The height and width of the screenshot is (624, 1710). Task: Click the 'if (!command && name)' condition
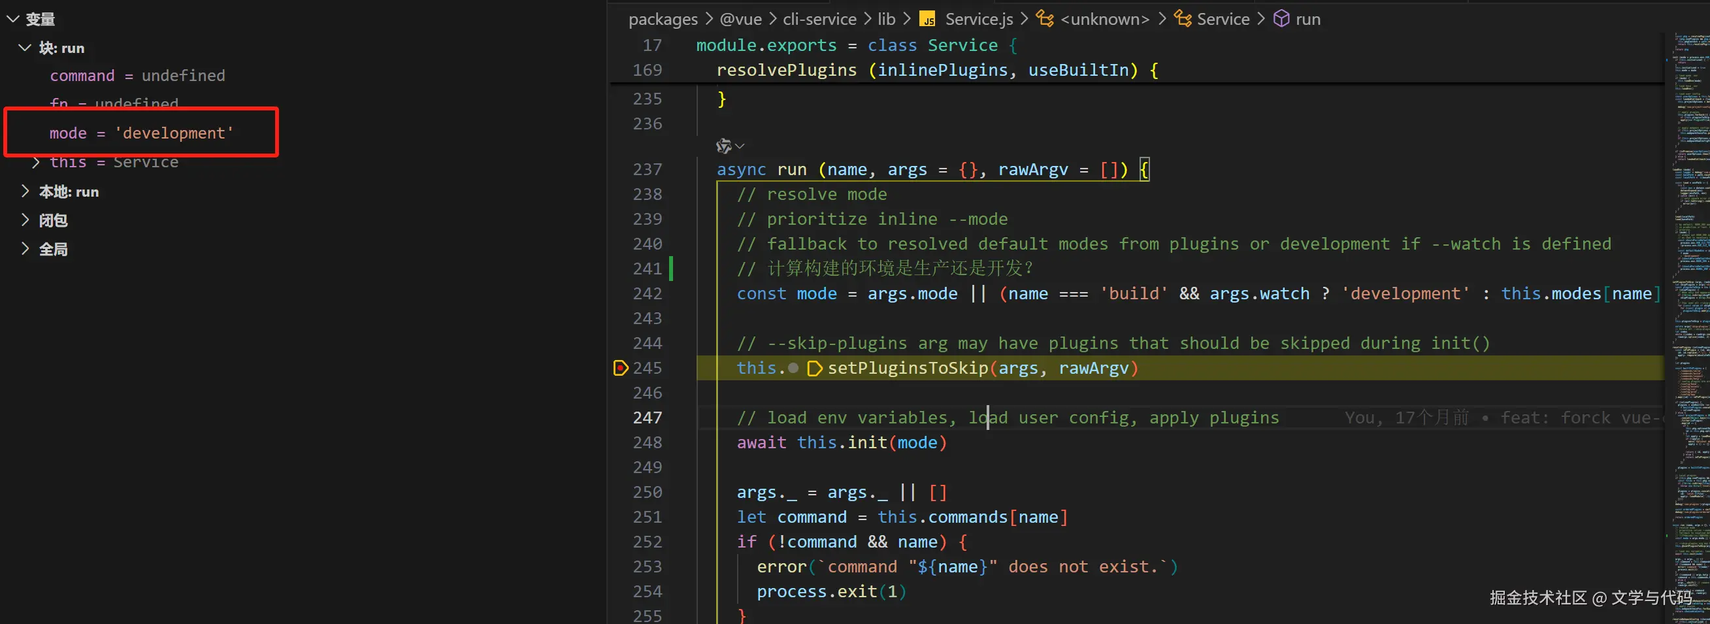click(851, 542)
